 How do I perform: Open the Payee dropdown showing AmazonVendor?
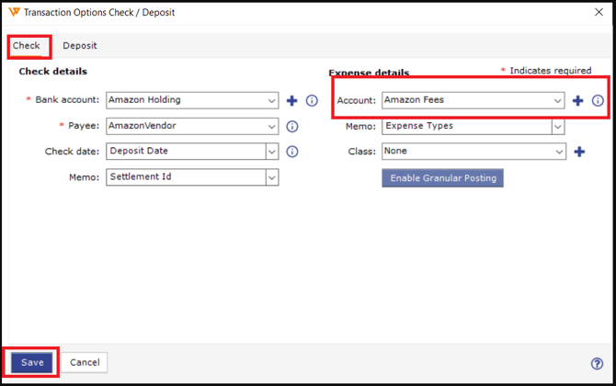tap(272, 127)
